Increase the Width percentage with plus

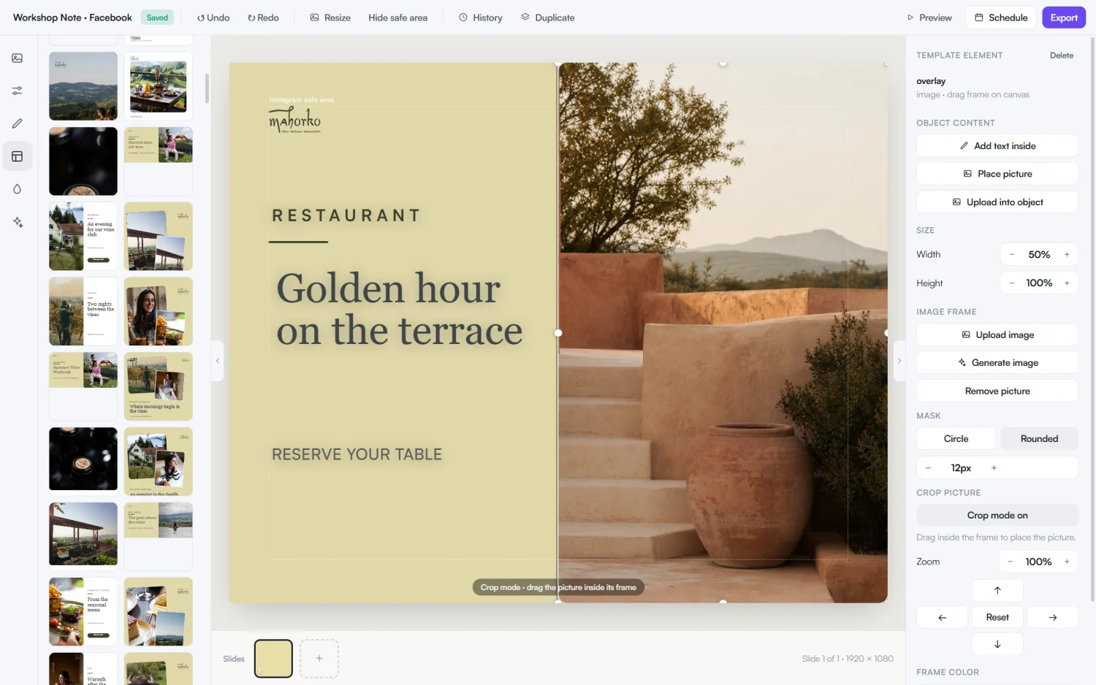click(x=1067, y=254)
